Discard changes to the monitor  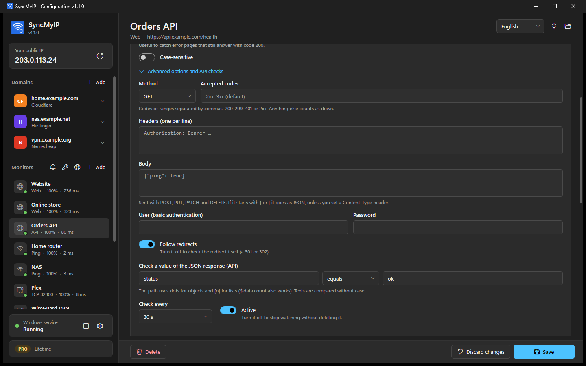481,352
